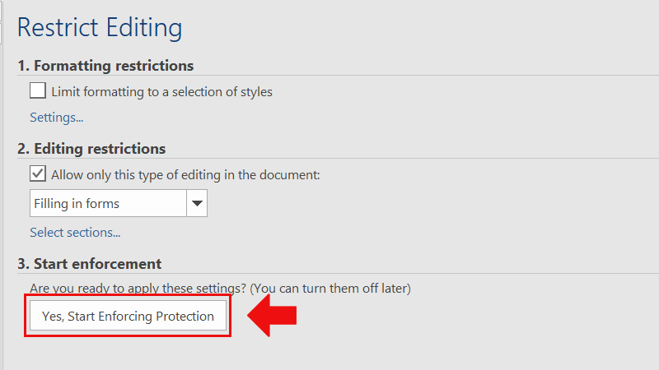Click the empty pane area below the enforce button
This screenshot has height=370, width=659.
pos(329,352)
